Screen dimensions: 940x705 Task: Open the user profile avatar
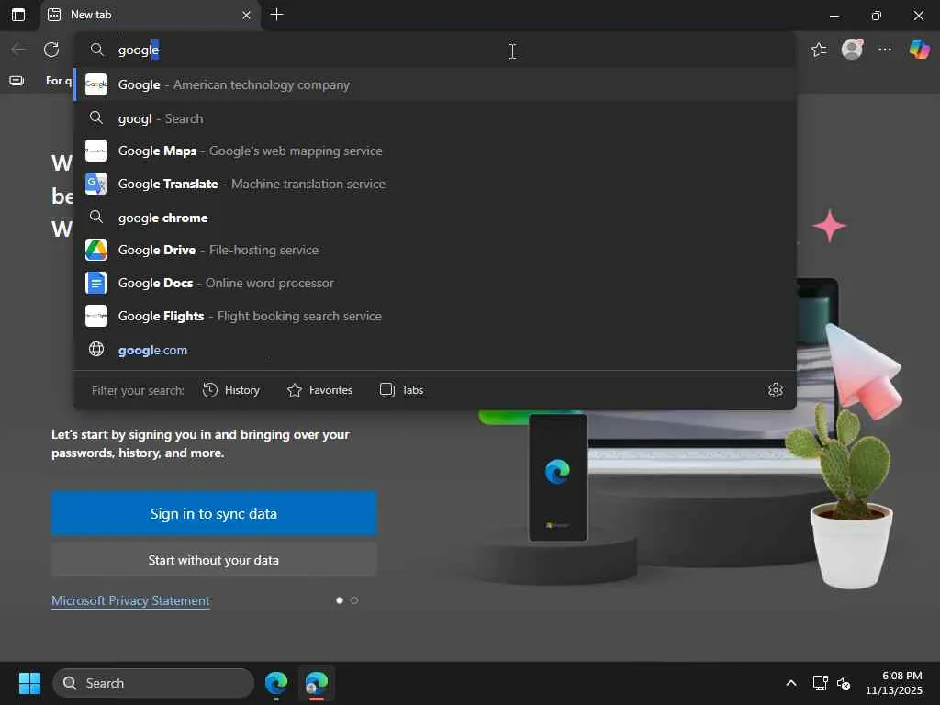[x=852, y=50]
